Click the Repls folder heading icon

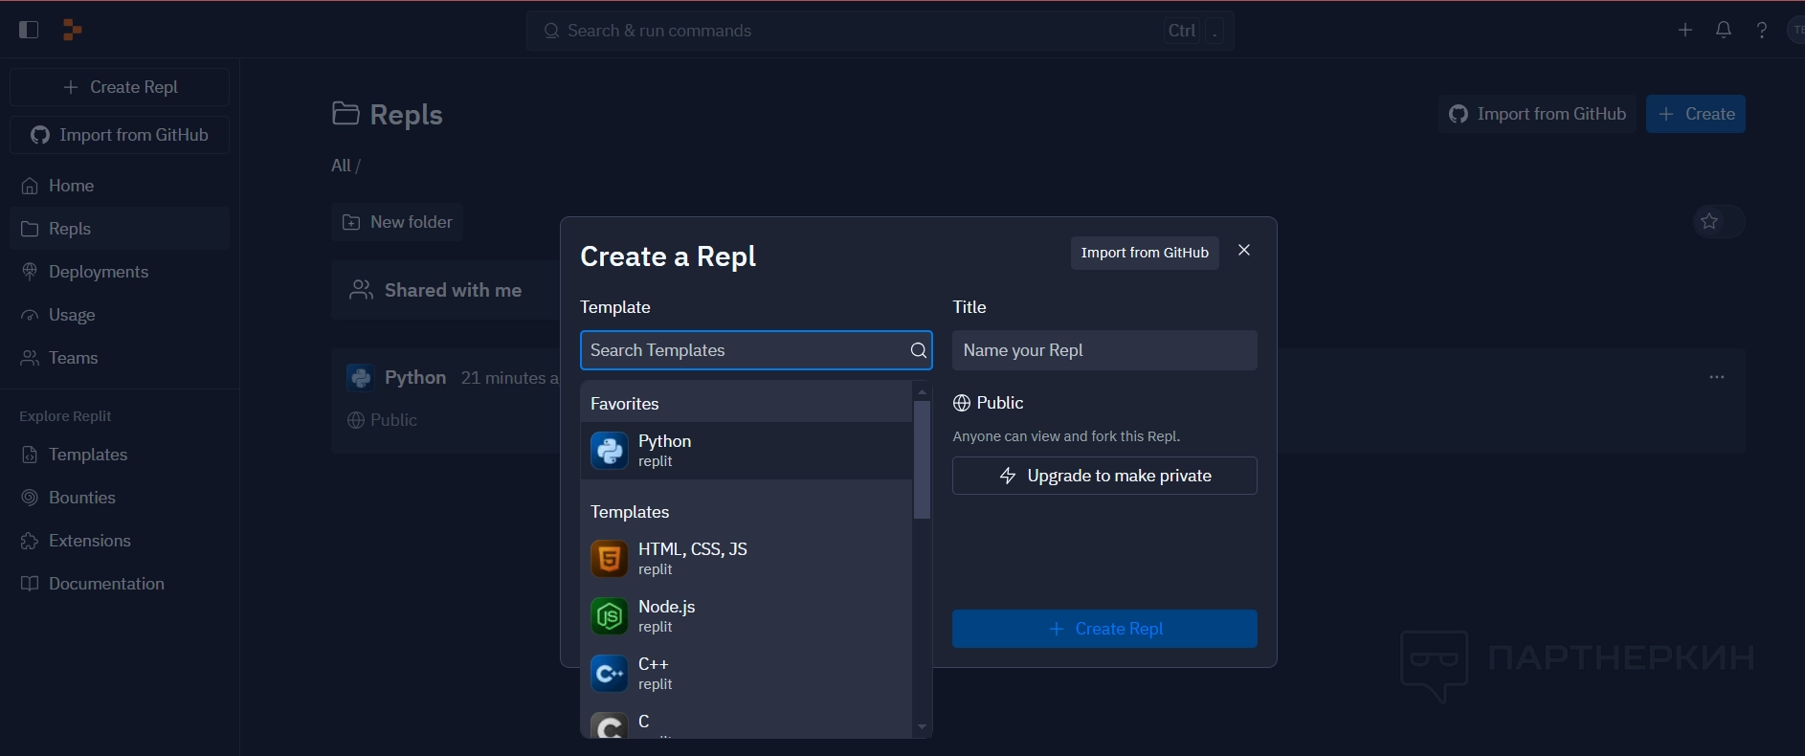[345, 114]
